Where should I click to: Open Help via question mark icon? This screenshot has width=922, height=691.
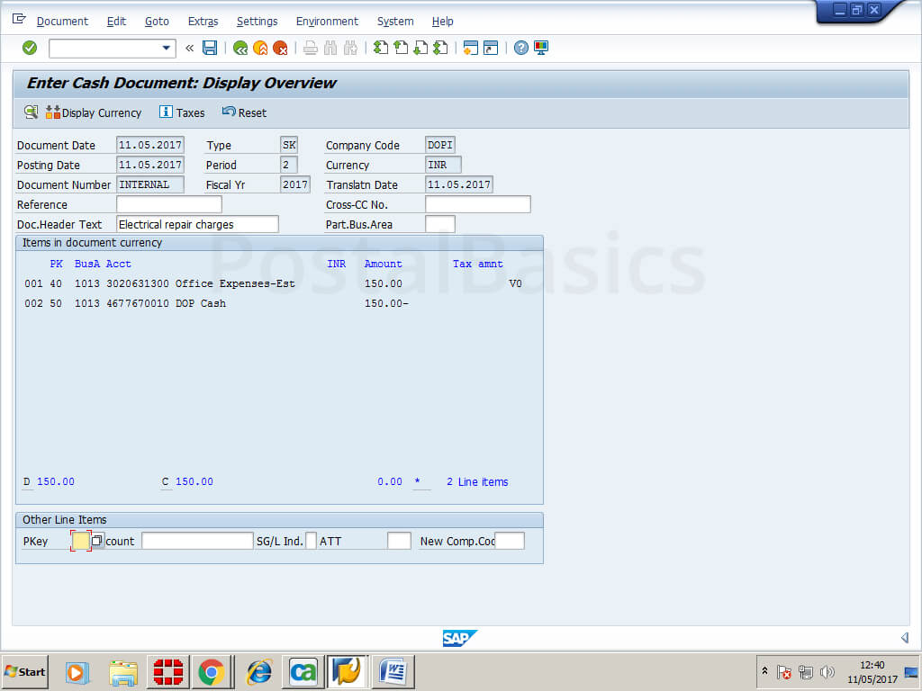pyautogui.click(x=521, y=48)
